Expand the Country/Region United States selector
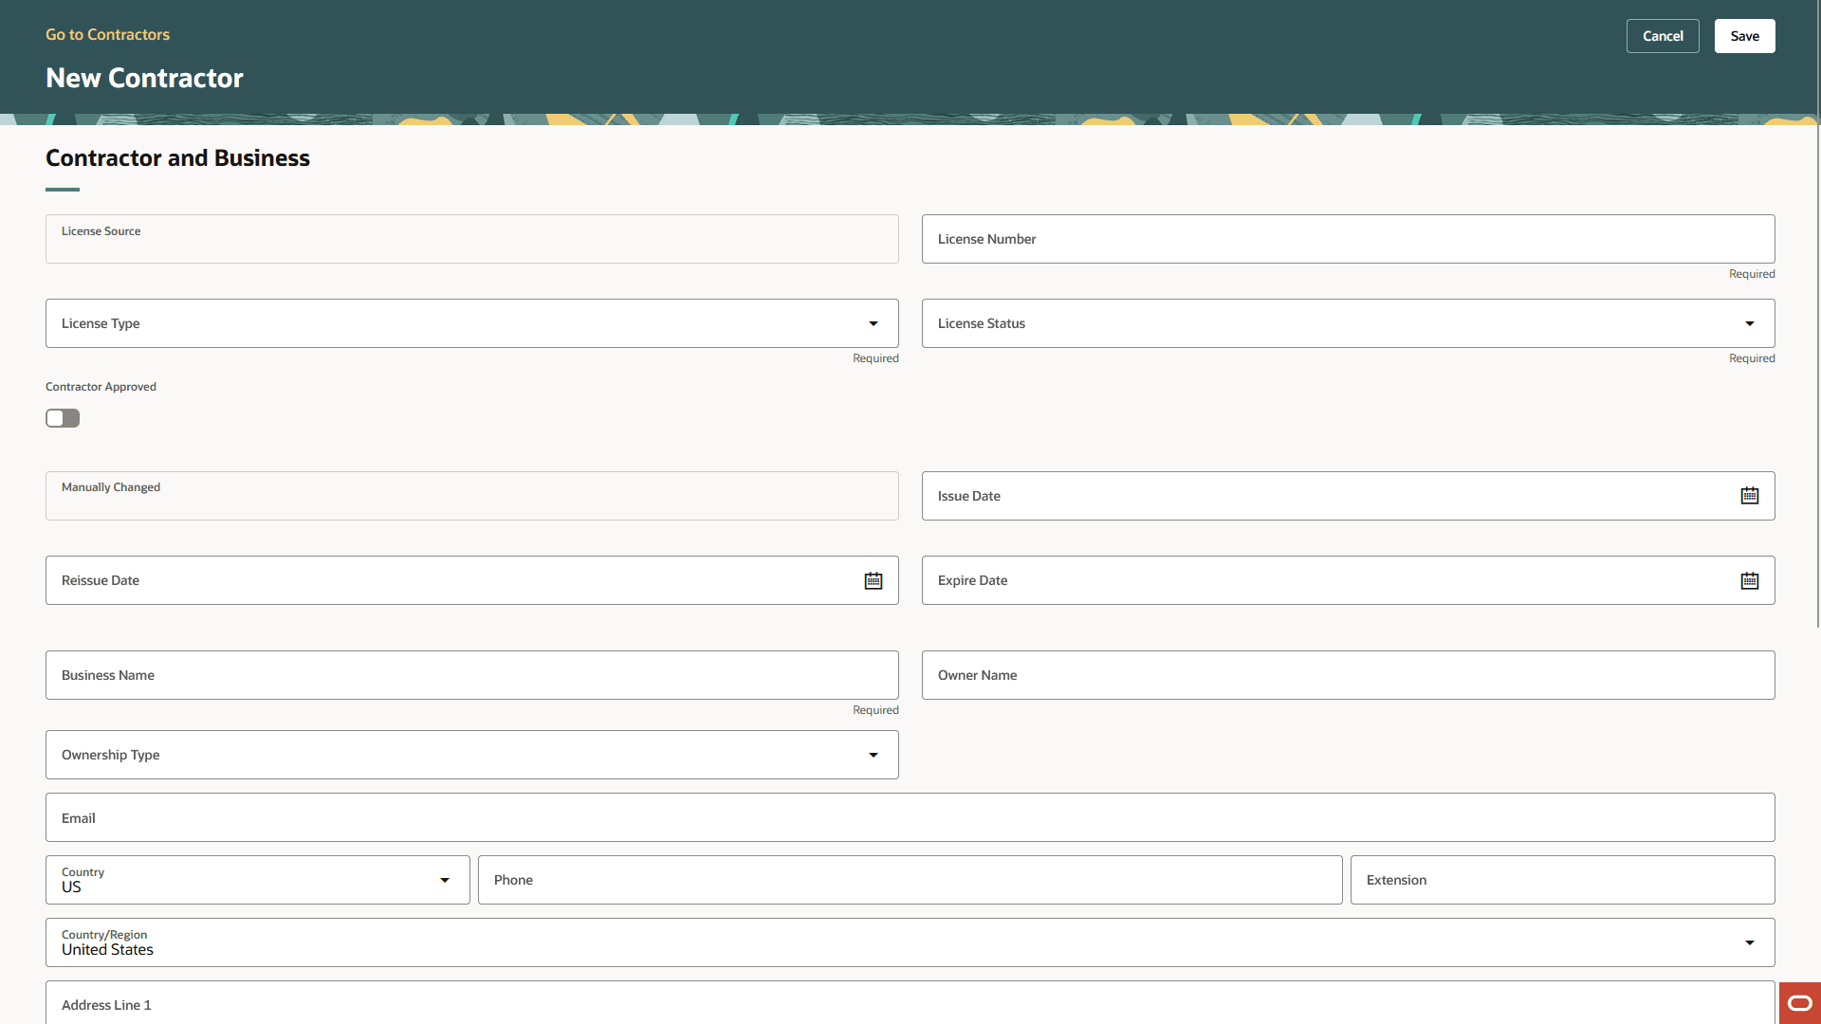The height and width of the screenshot is (1024, 1821). point(1750,942)
